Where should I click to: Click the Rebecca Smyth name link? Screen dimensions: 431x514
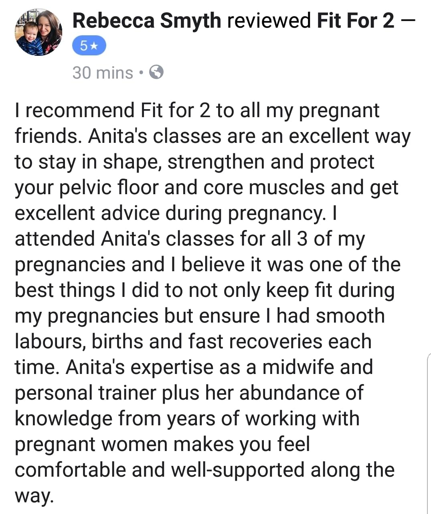point(147,20)
